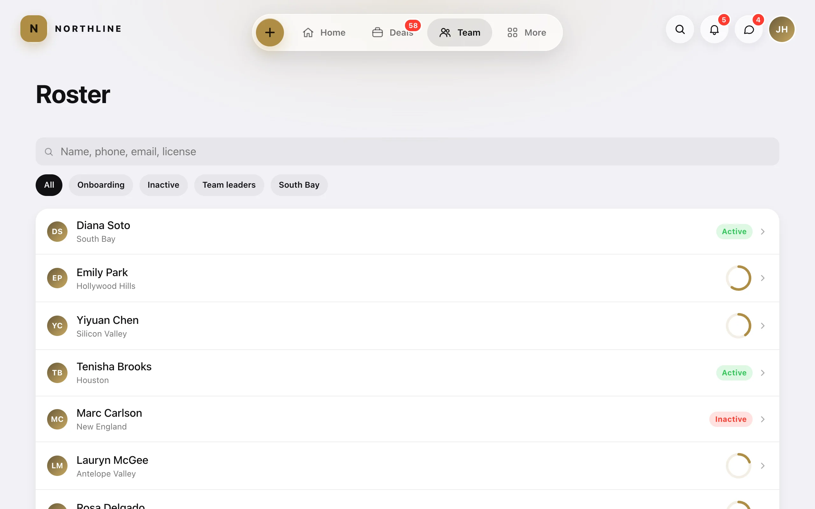Screen dimensions: 815x509
Task: Click Lauryn McGee's LM avatar
Action: point(57,465)
